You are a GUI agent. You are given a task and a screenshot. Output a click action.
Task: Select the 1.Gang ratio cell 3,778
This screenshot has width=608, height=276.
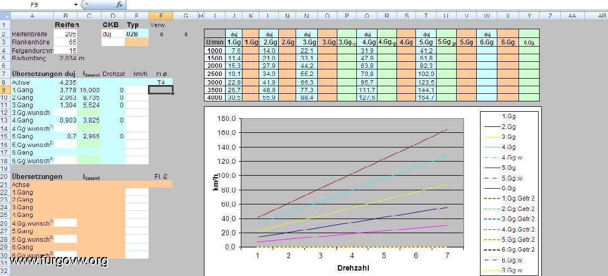tap(66, 90)
